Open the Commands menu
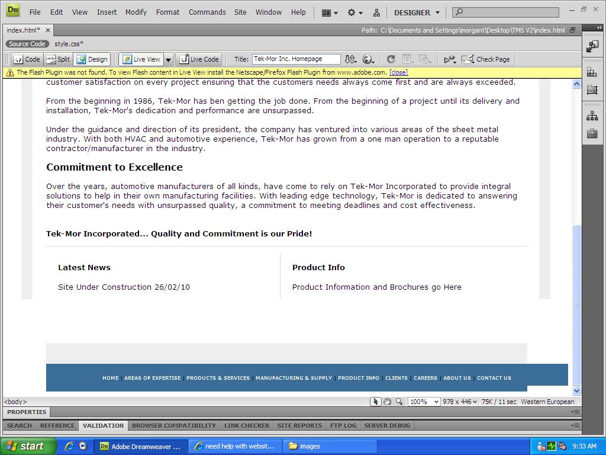 coord(207,12)
